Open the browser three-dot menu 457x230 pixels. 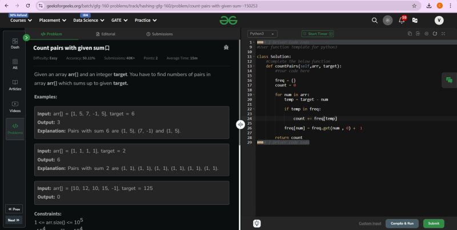450,6
